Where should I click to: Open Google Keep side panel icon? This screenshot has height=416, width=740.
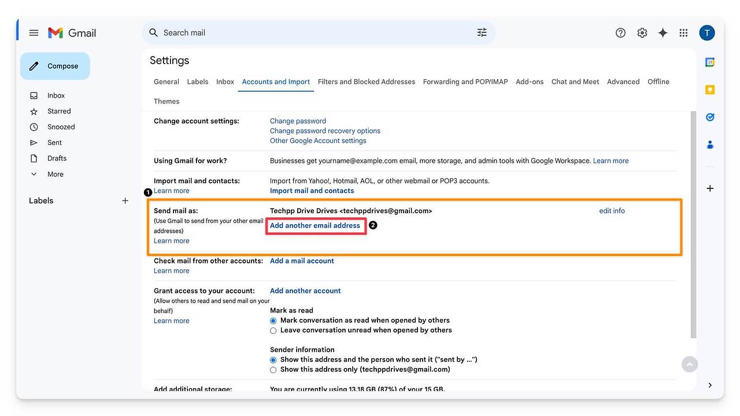point(710,90)
